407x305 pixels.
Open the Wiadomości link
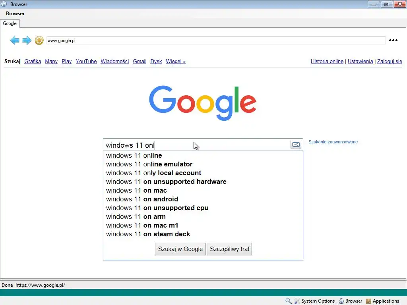115,62
